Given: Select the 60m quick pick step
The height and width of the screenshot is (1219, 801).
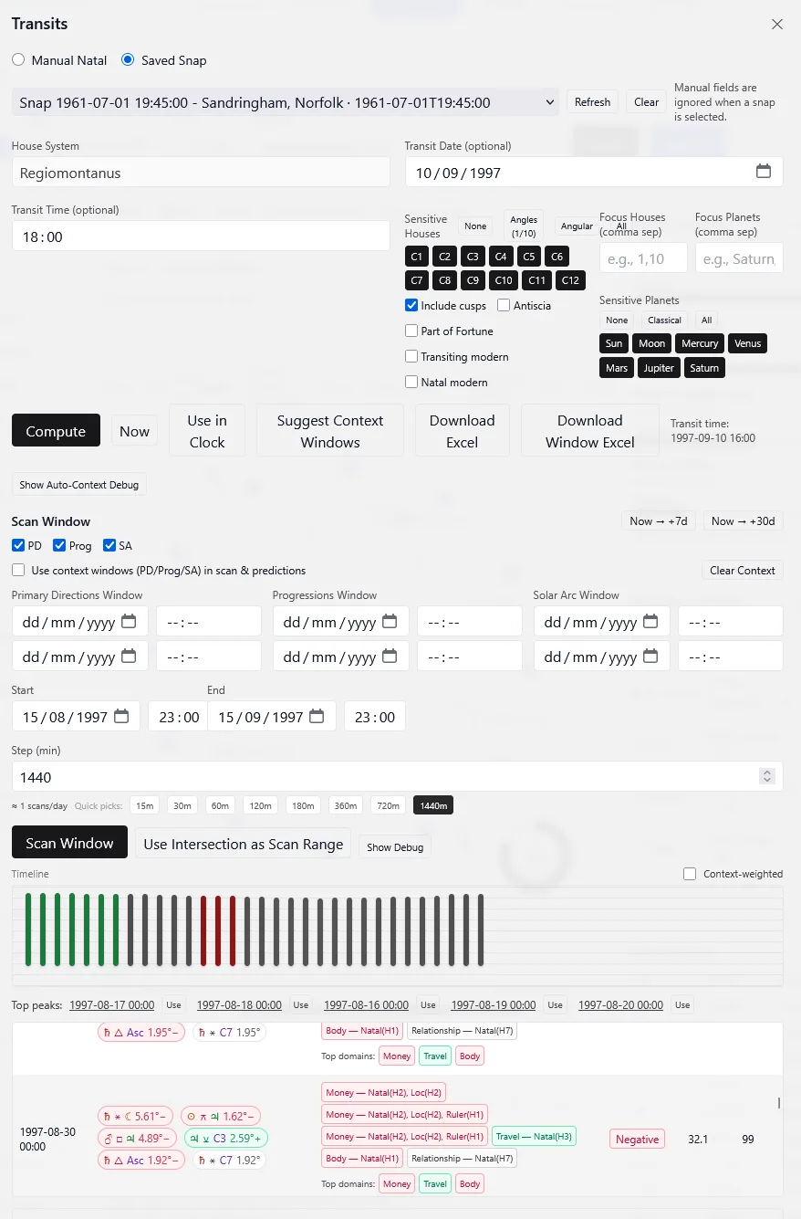Looking at the screenshot, I should click(219, 805).
